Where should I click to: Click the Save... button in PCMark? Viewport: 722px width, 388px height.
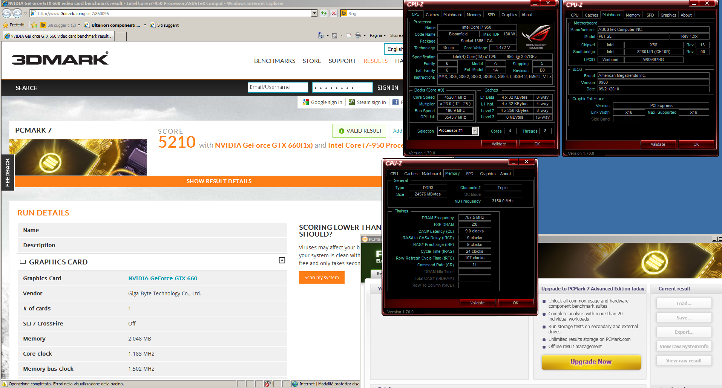coord(684,318)
